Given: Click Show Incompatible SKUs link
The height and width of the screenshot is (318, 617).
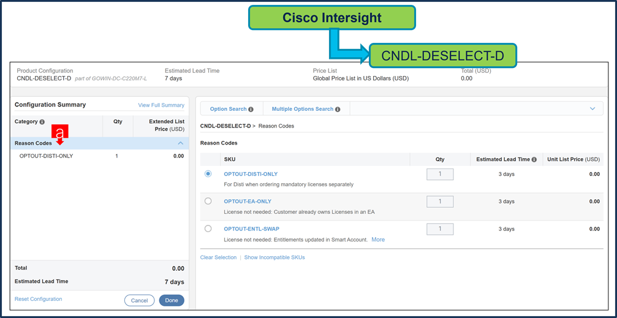Looking at the screenshot, I should coord(274,257).
